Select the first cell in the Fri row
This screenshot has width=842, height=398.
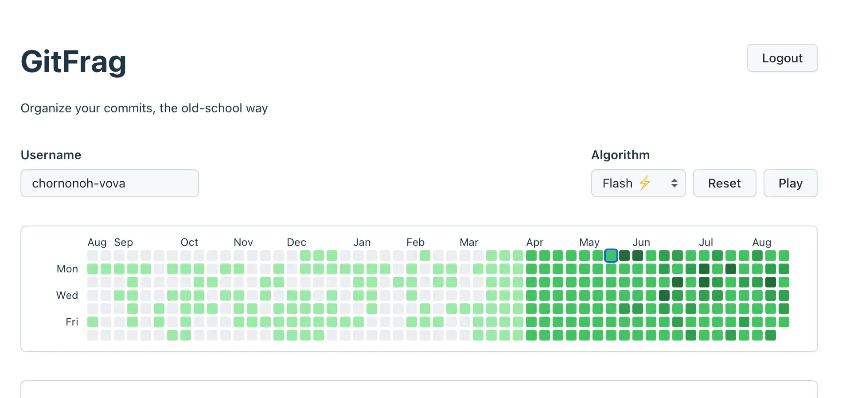pos(93,322)
